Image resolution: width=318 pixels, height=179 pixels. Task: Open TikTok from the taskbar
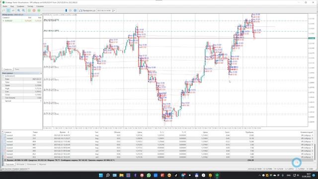click(x=176, y=175)
